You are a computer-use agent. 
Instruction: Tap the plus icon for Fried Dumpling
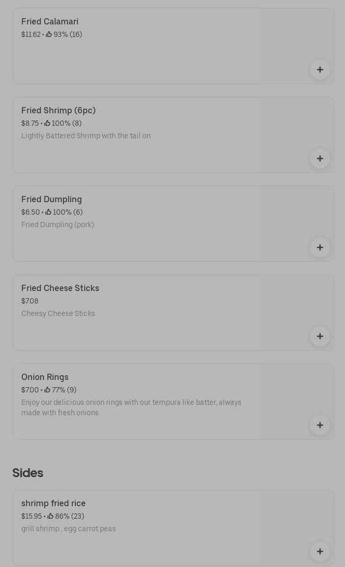(320, 247)
